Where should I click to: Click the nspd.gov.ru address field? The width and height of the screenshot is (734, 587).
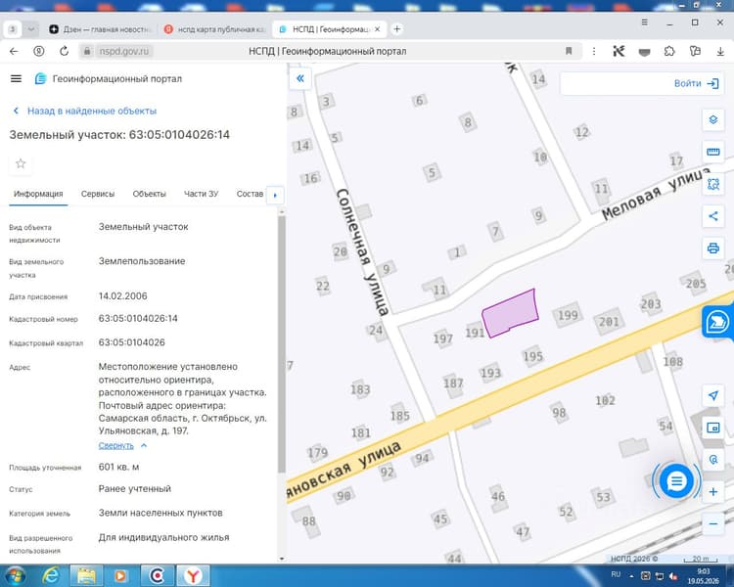coord(123,51)
